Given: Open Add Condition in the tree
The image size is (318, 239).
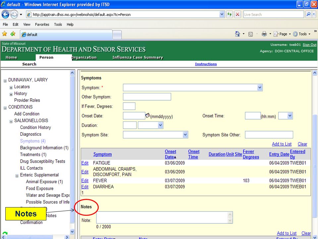Looking at the screenshot, I should 27,114.
